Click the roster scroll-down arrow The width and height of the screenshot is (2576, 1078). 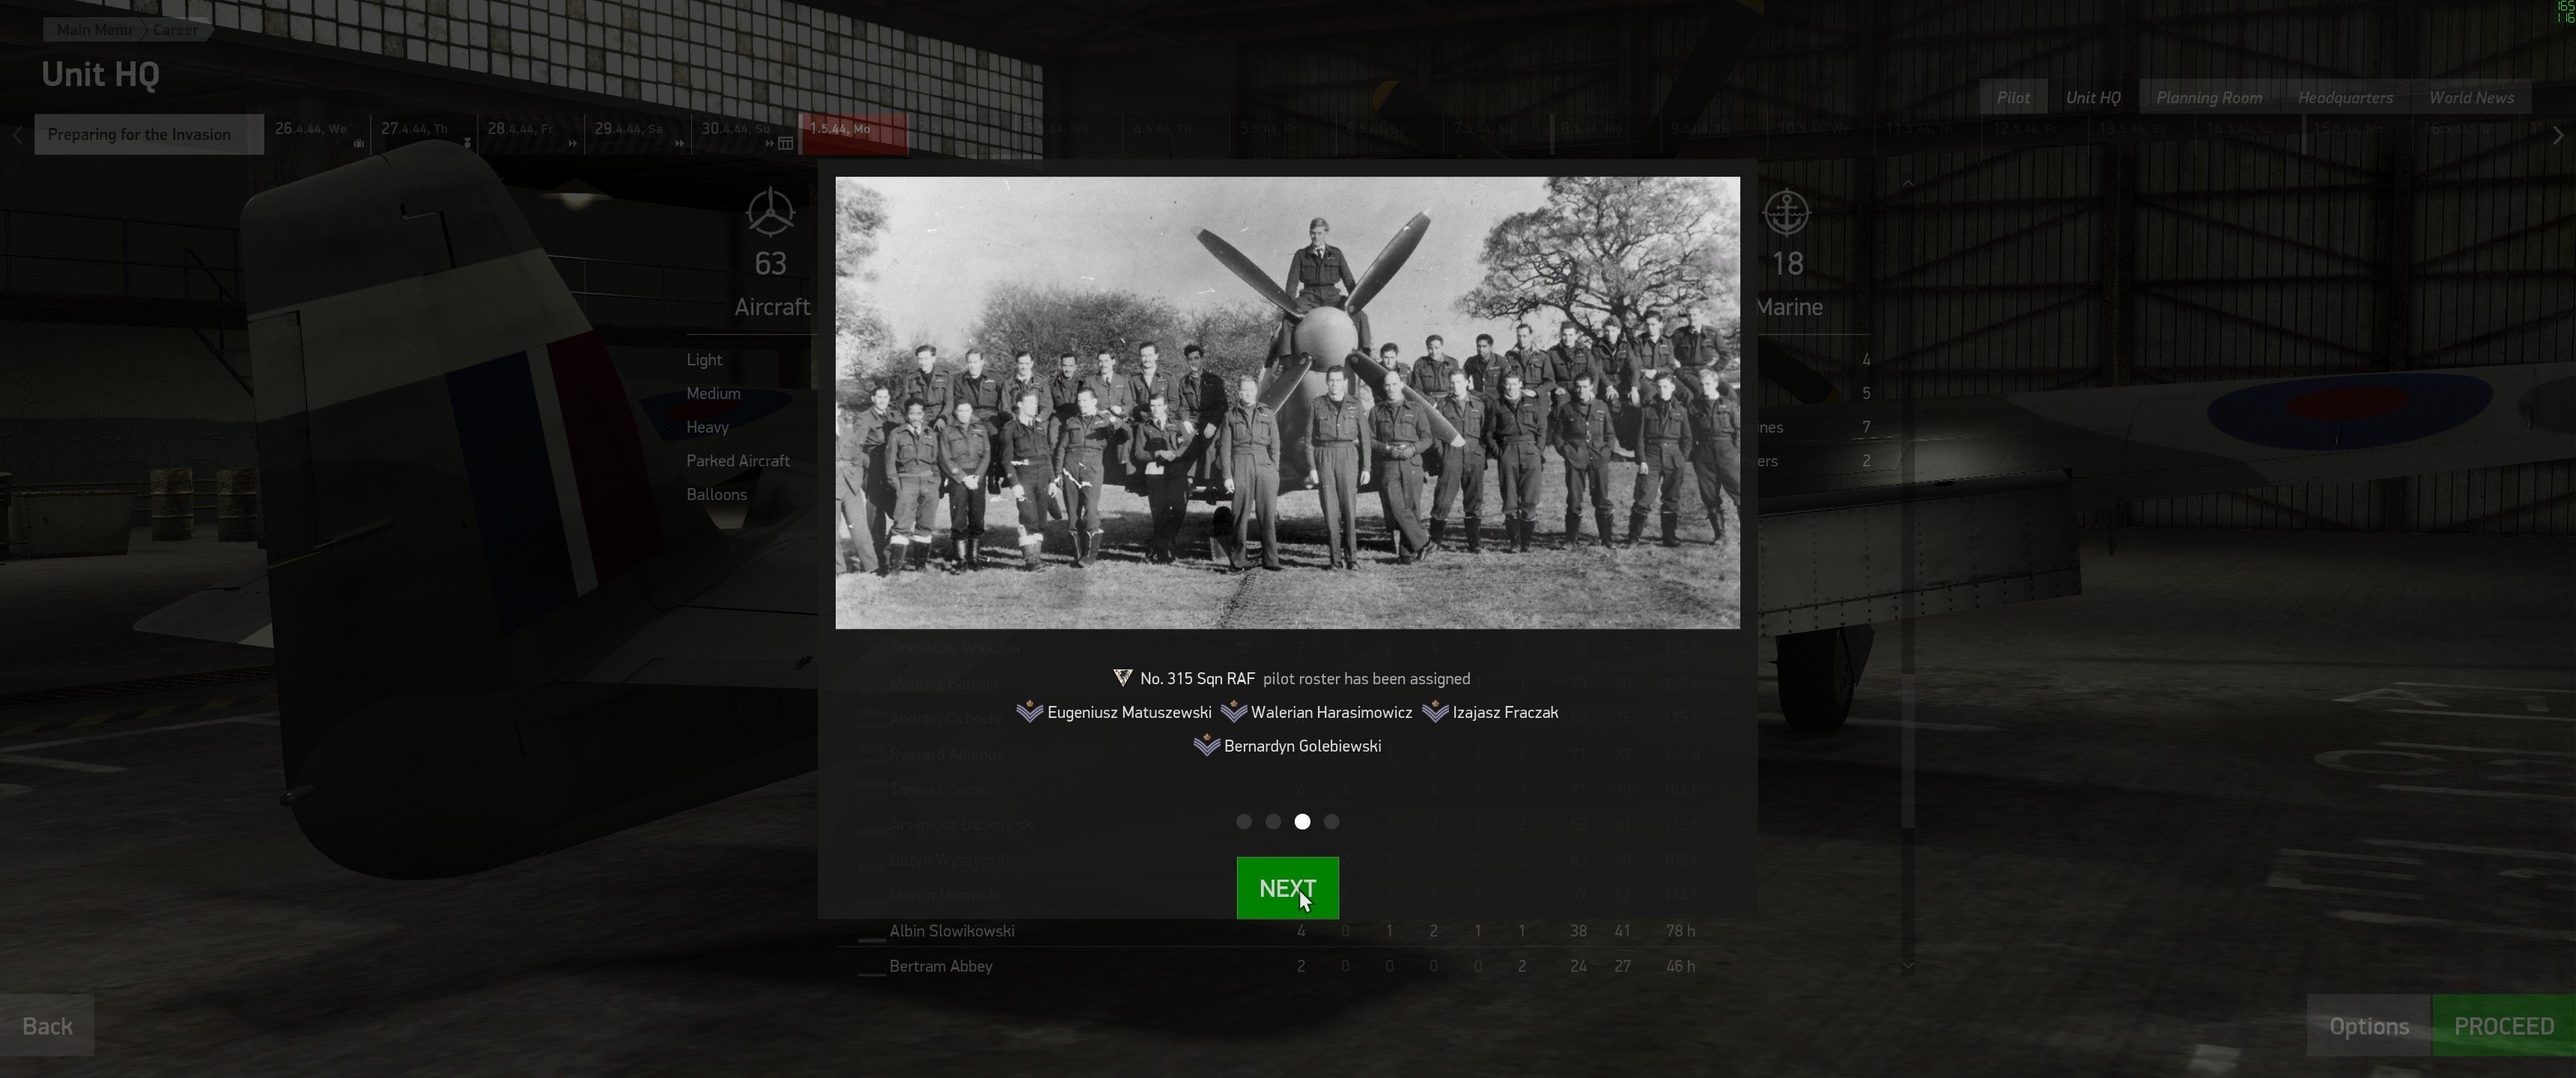pyautogui.click(x=1908, y=965)
